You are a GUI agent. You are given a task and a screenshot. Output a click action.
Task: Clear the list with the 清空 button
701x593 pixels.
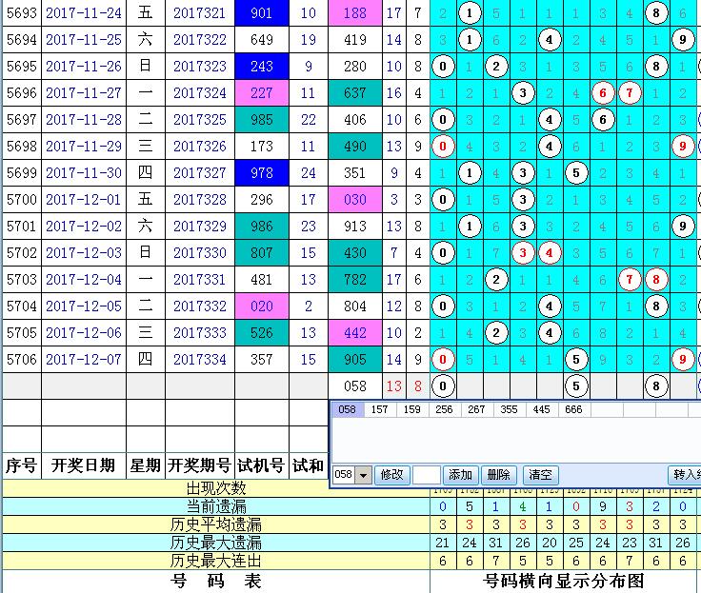[540, 475]
